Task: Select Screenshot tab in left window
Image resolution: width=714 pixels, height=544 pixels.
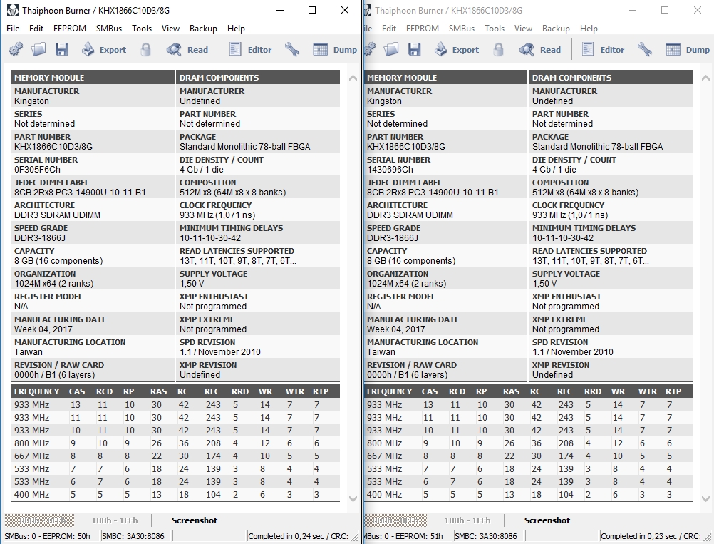Action: tap(195, 520)
